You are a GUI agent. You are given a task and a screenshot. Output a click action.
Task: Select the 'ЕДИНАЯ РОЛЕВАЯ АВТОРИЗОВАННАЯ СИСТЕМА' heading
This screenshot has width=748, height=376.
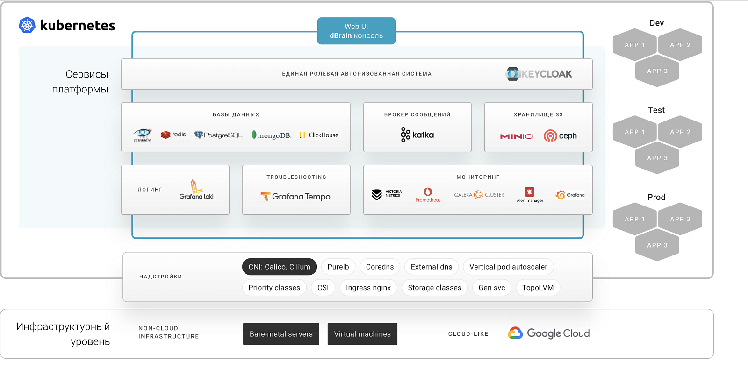(x=357, y=74)
